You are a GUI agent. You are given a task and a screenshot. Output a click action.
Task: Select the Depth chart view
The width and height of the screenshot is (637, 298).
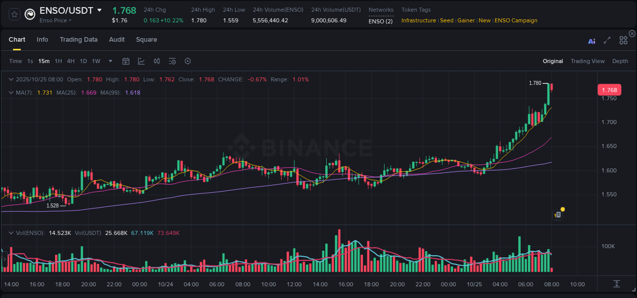tap(620, 61)
